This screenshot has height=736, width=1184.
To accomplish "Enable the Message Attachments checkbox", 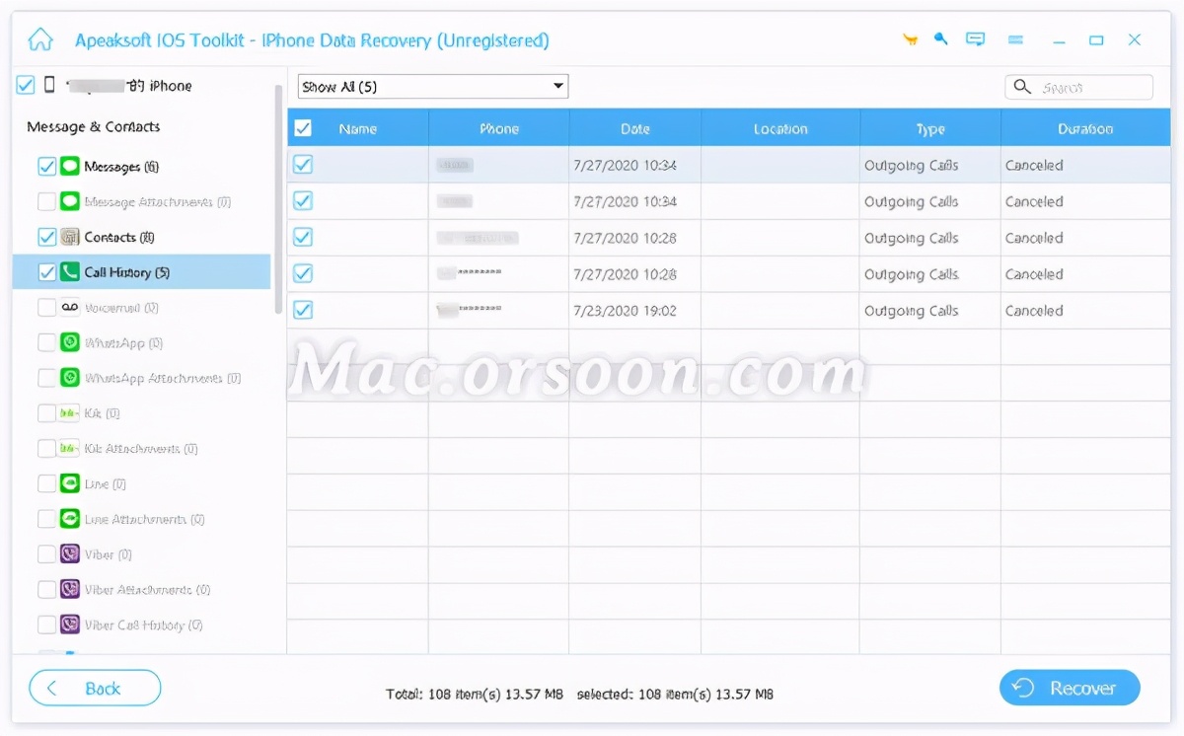I will [x=46, y=201].
